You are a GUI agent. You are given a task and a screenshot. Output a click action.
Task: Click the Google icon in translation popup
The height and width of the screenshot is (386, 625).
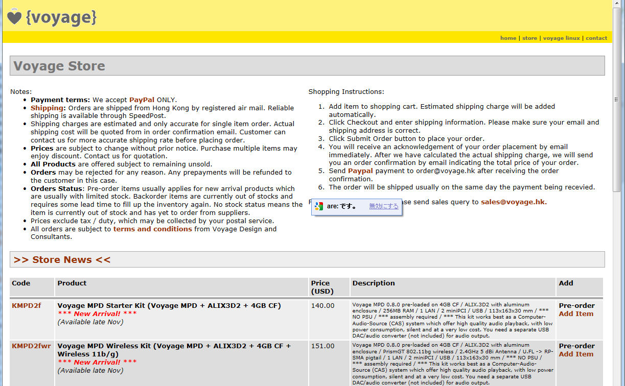[x=319, y=206]
